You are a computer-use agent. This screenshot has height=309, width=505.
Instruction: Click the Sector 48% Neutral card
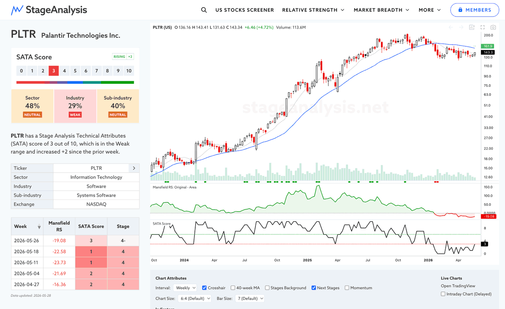(x=32, y=106)
